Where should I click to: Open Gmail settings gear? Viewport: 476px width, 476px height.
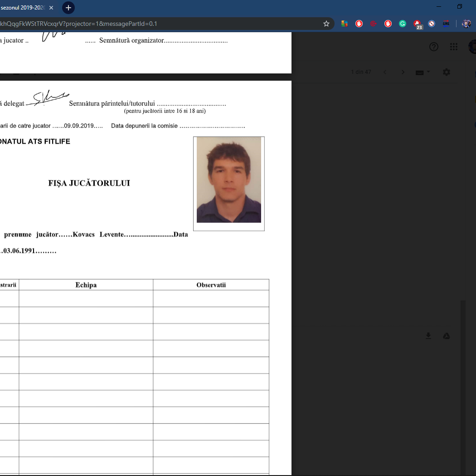447,72
